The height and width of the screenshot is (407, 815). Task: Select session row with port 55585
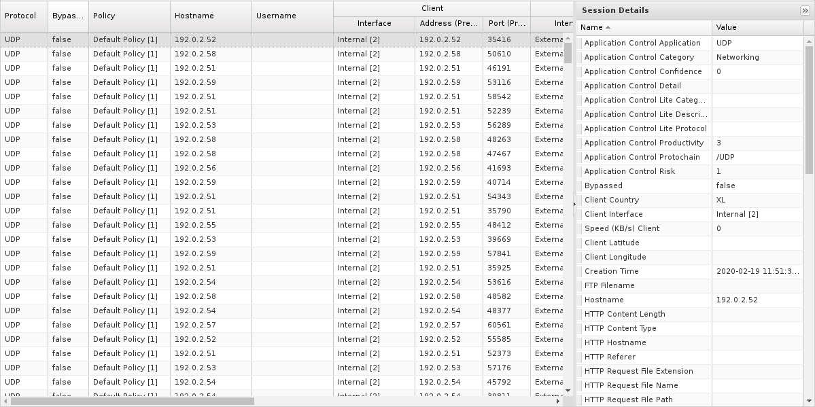pyautogui.click(x=281, y=340)
